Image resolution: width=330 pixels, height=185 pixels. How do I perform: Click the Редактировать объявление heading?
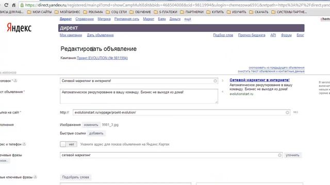click(98, 49)
